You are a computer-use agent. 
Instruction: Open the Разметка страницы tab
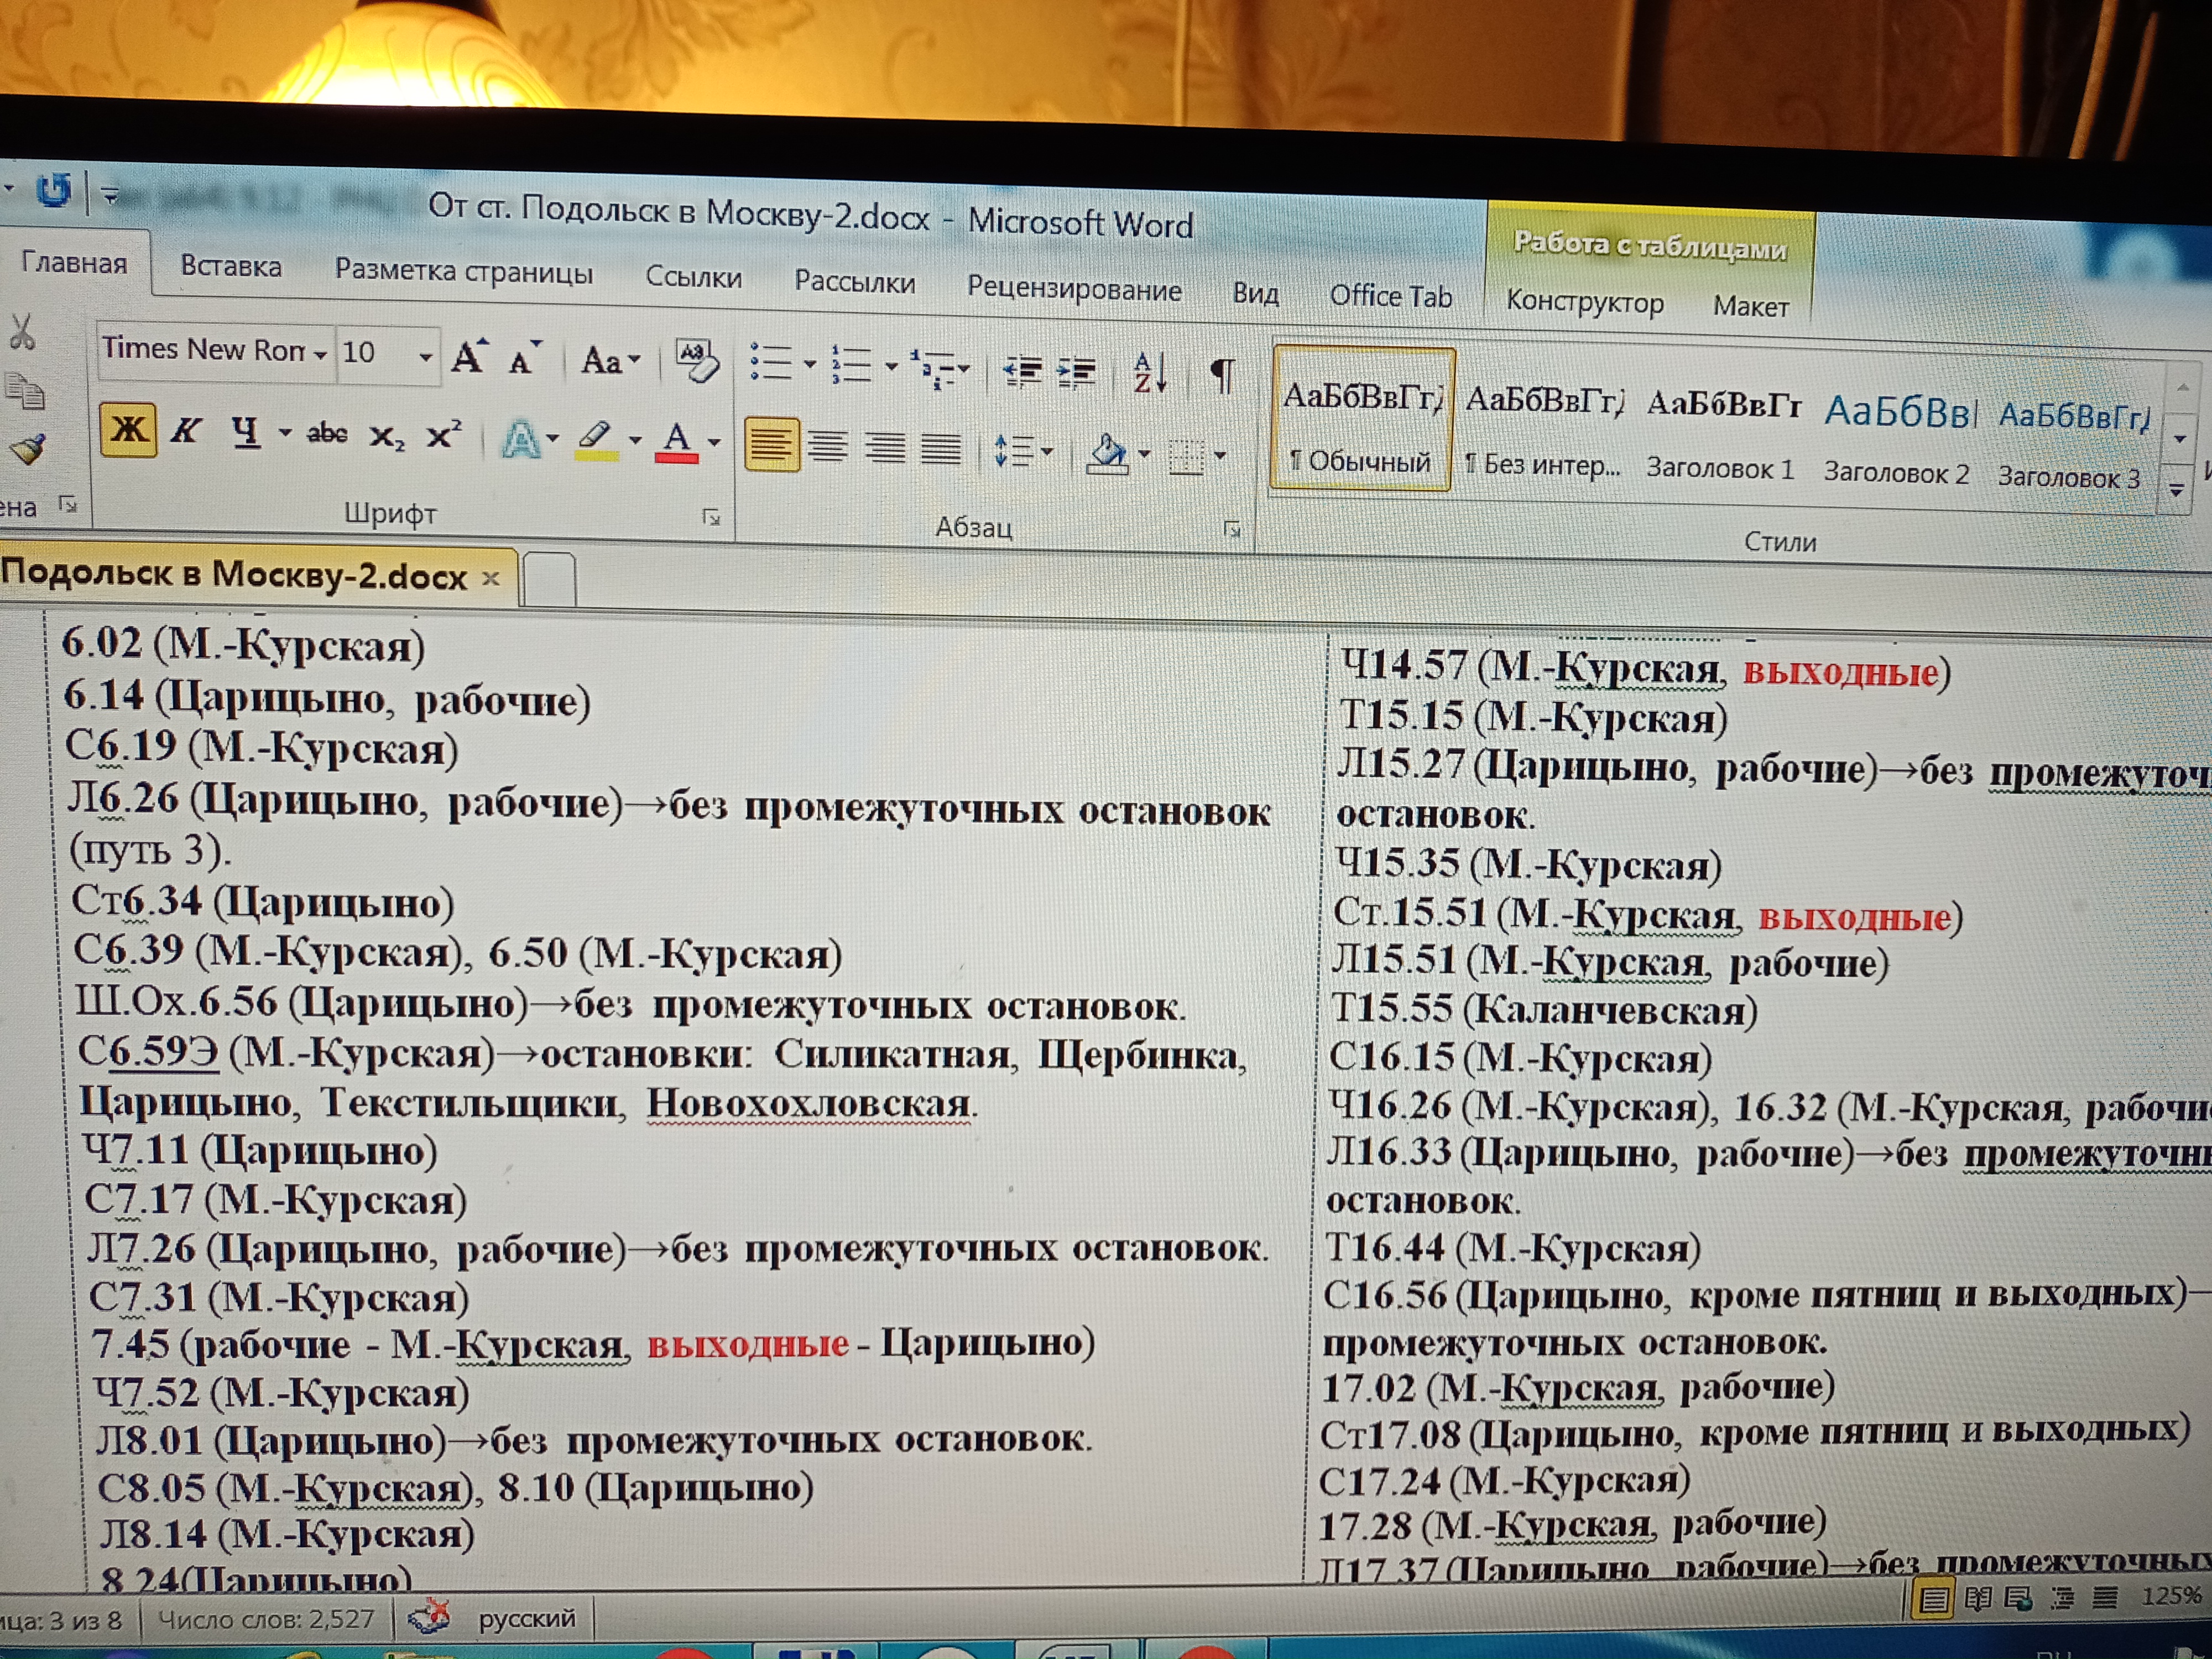(463, 272)
